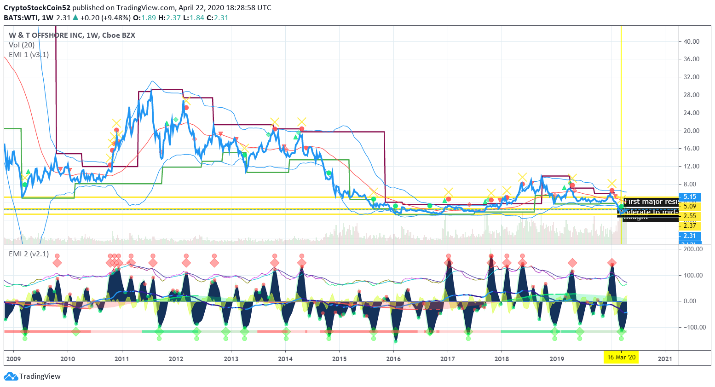Click the 24.00 price axis label
This screenshot has height=387, width=715.
point(692,113)
